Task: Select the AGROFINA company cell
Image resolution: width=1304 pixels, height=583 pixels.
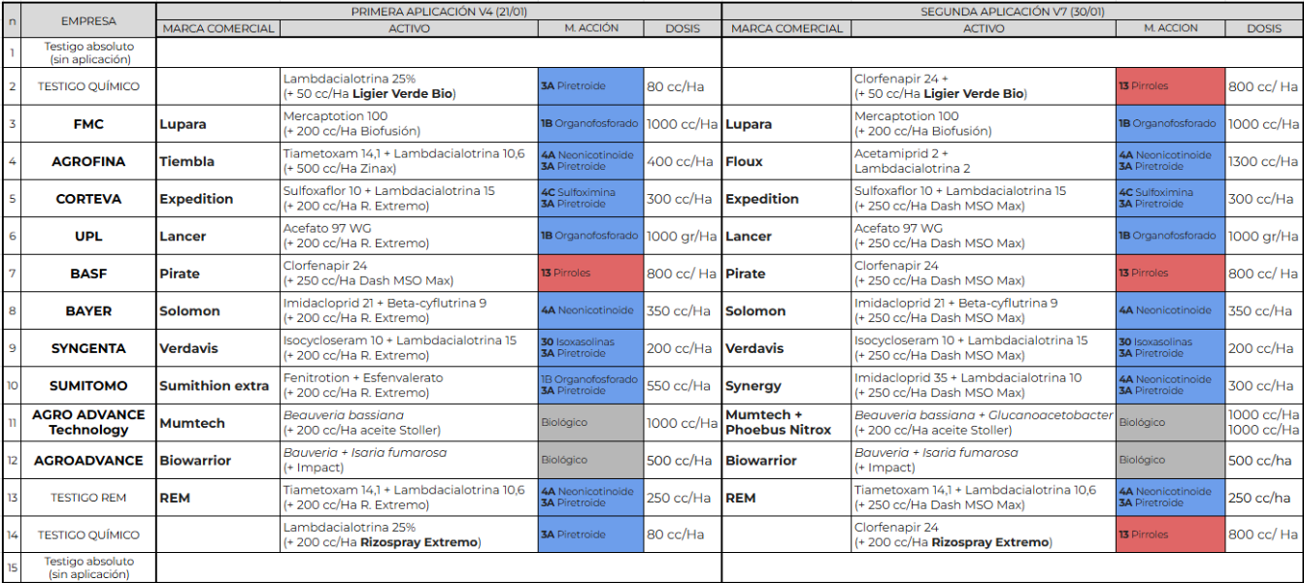Action: [88, 162]
